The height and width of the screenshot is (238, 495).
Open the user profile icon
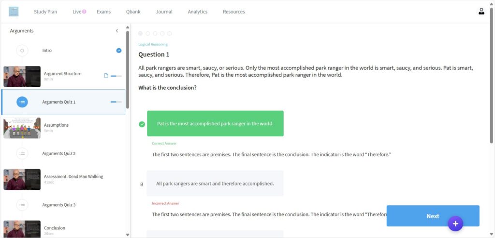click(x=481, y=12)
